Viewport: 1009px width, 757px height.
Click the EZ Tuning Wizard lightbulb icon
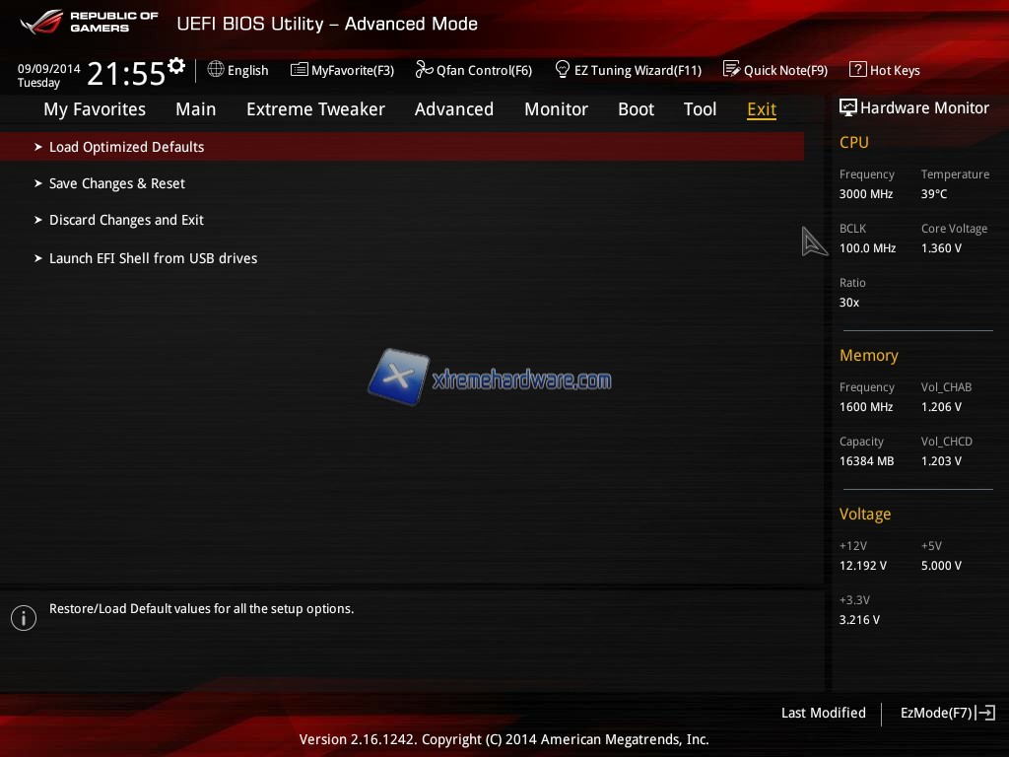tap(563, 70)
